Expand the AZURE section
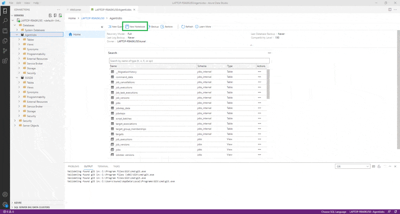400x214 pixels. tap(12, 202)
